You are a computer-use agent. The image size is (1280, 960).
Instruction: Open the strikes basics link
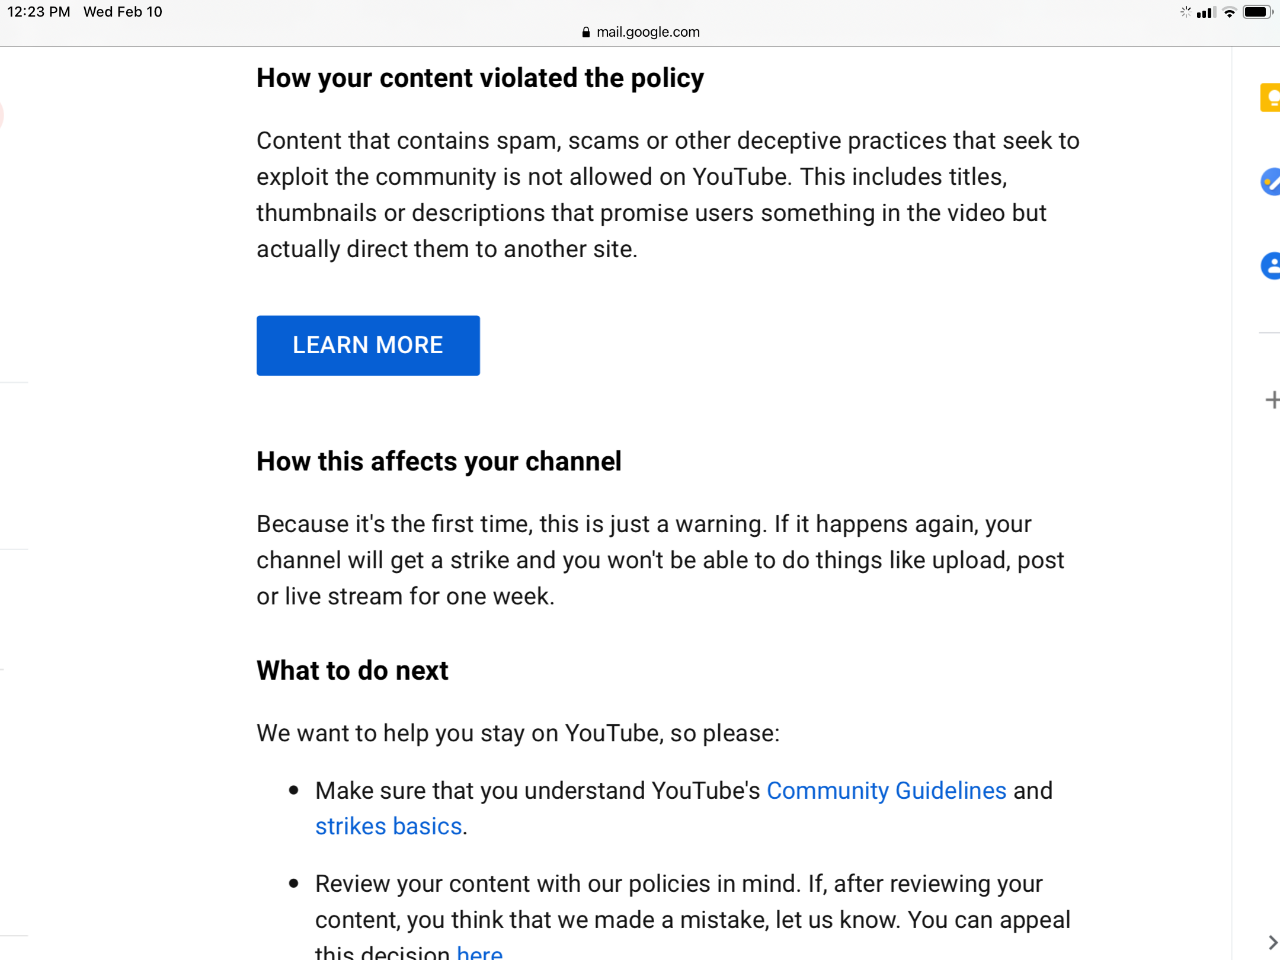pyautogui.click(x=388, y=826)
